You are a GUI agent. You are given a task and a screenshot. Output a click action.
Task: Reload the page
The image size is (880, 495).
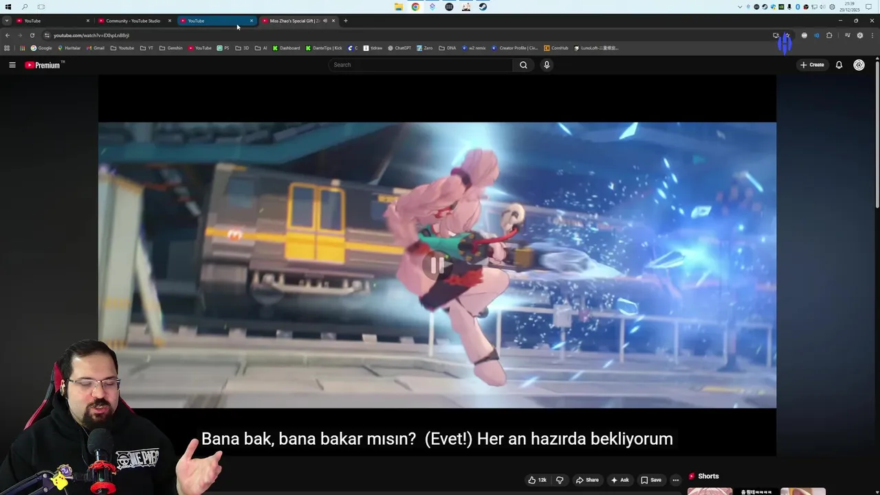[32, 35]
